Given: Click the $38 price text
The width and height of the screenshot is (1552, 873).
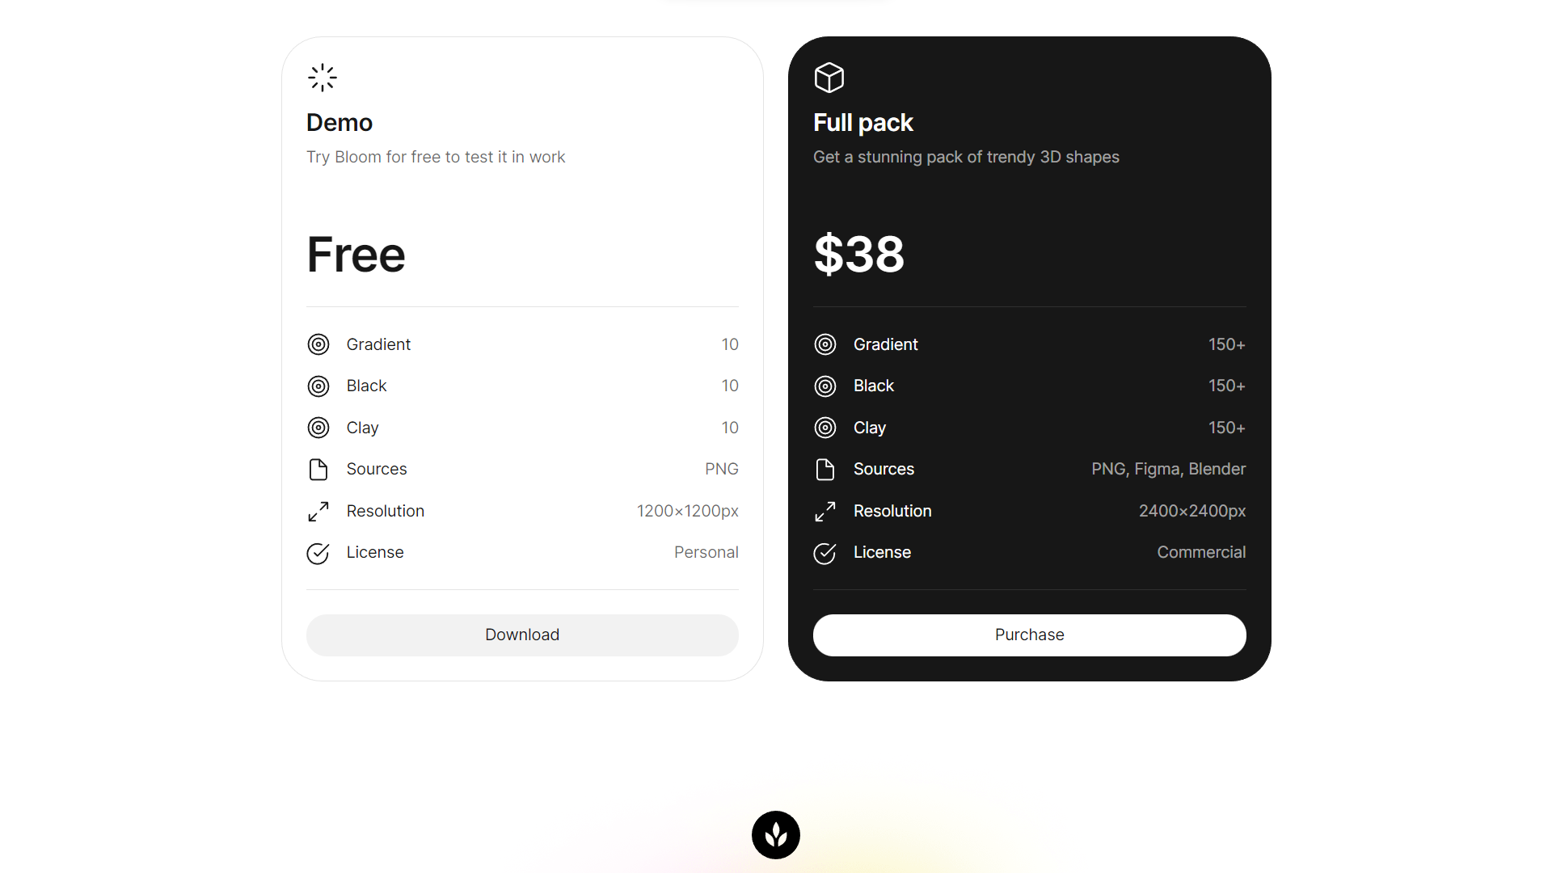Looking at the screenshot, I should (x=859, y=254).
